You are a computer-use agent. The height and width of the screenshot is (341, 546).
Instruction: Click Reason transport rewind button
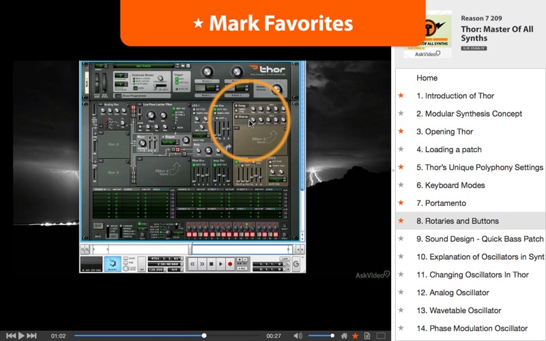pos(192,264)
